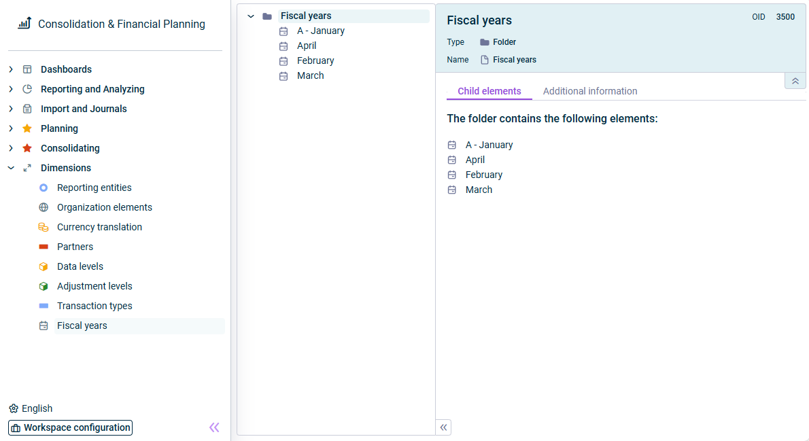Expand the Consolidating section

pyautogui.click(x=11, y=149)
